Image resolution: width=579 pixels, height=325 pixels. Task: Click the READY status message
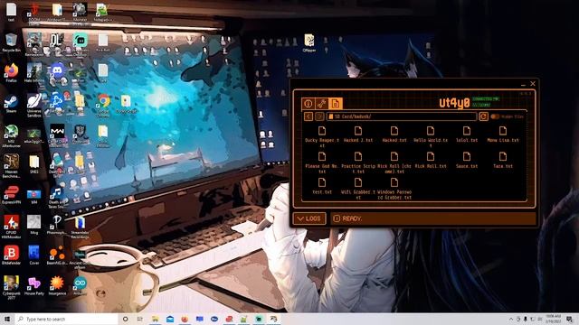click(351, 218)
